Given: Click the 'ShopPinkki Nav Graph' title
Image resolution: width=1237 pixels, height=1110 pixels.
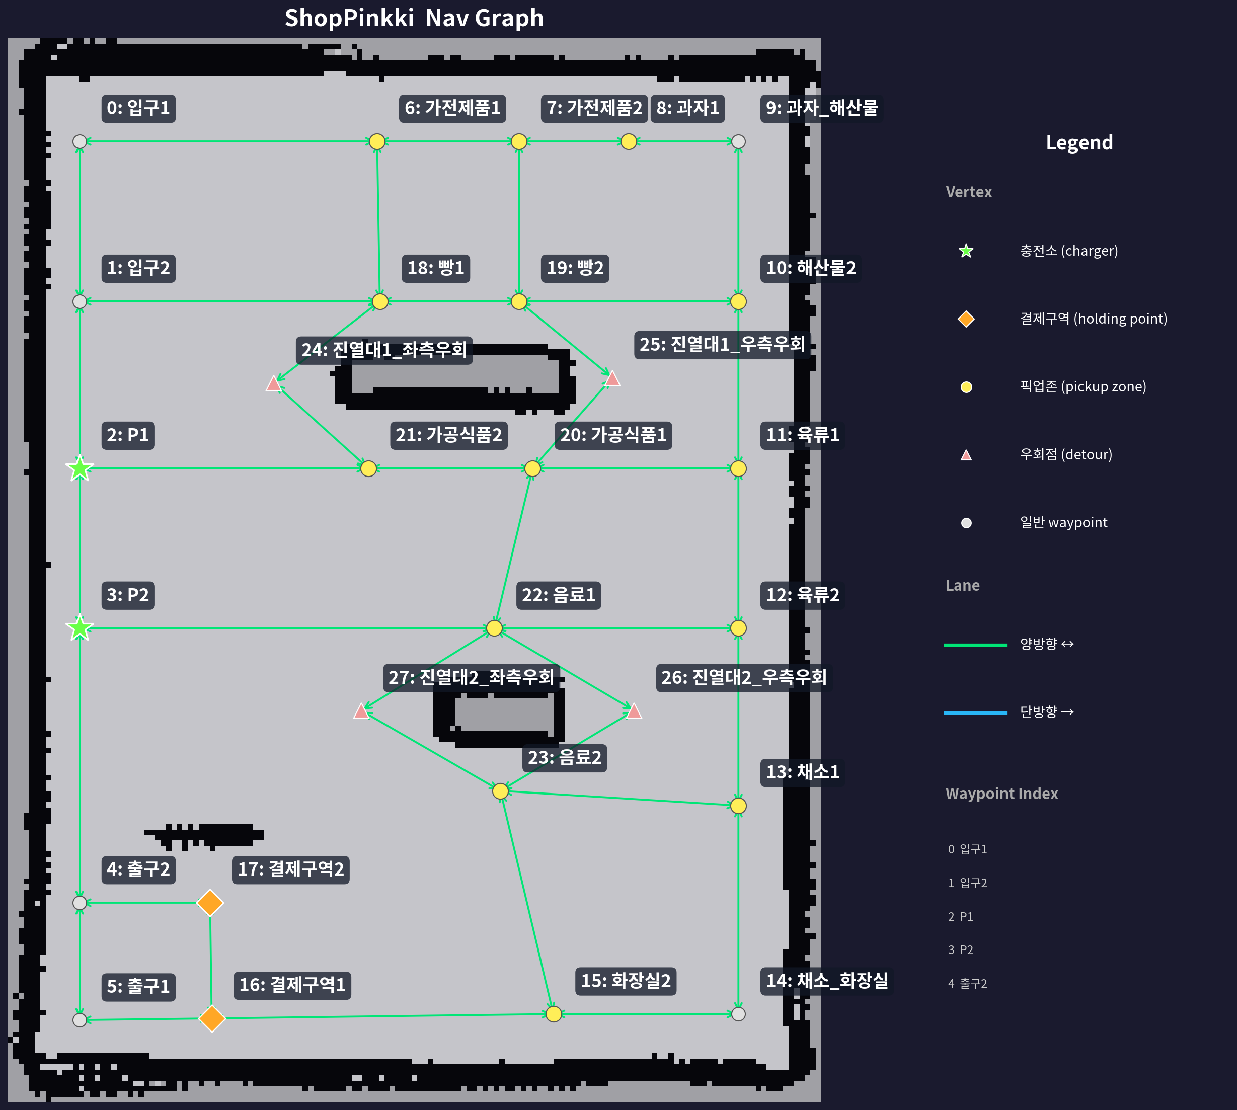Looking at the screenshot, I should (414, 18).
